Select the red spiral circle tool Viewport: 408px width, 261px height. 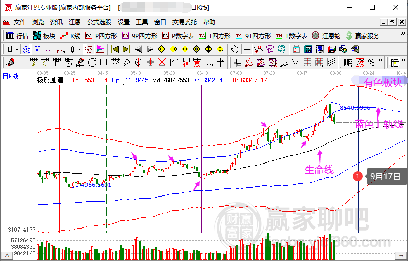point(139,62)
